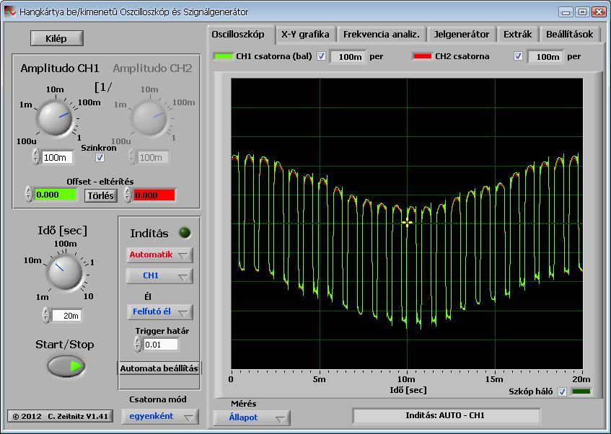Close the oscilloscope window
The width and height of the screenshot is (611, 434).
(599, 12)
